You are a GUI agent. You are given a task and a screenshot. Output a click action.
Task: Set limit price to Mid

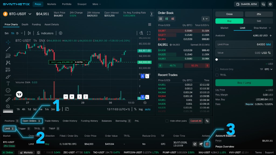(x=268, y=44)
